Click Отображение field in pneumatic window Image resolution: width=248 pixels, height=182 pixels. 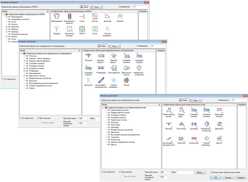coord(239,100)
